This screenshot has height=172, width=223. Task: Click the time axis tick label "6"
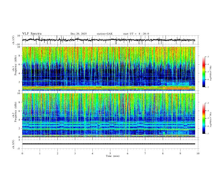128,153
